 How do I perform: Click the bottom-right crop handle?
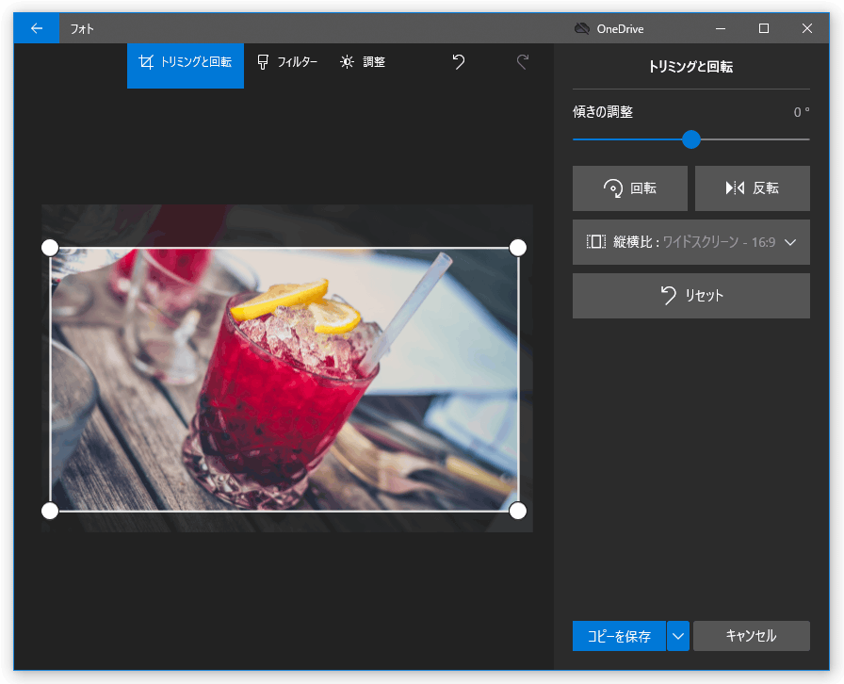pyautogui.click(x=518, y=511)
